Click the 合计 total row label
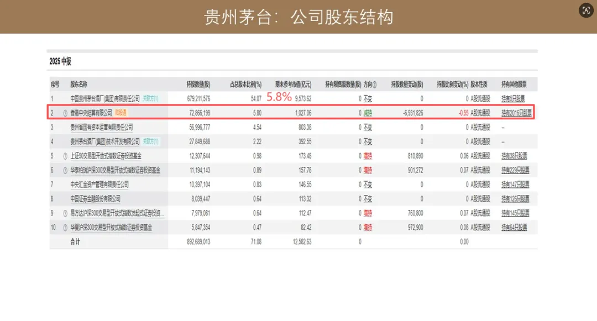 click(75, 242)
